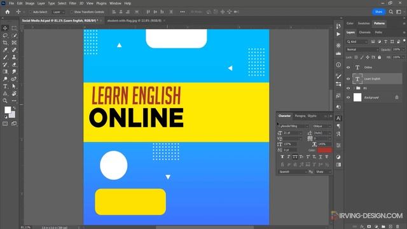Click the blue Share button
Image resolution: width=407 pixels, height=229 pixels.
pyautogui.click(x=379, y=12)
